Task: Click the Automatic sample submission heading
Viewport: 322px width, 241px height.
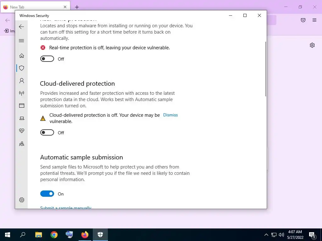Action: pos(81,158)
